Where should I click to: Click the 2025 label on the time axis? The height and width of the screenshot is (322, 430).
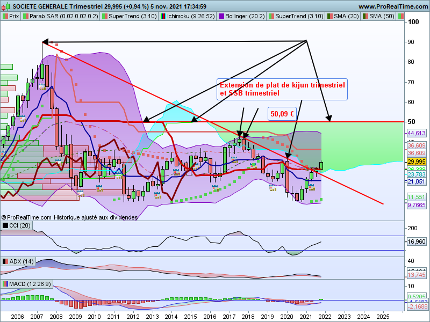click(x=383, y=317)
